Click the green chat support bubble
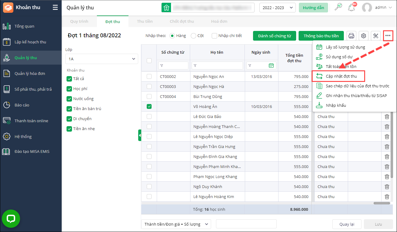 click(11, 219)
